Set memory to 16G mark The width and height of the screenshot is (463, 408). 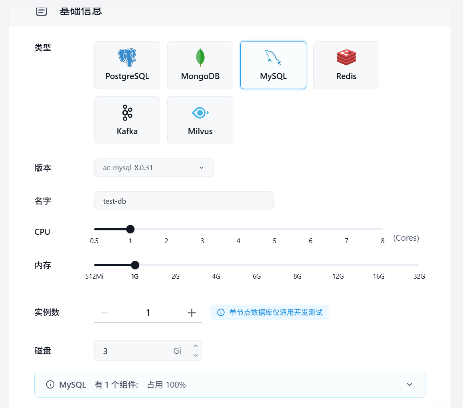[378, 276]
